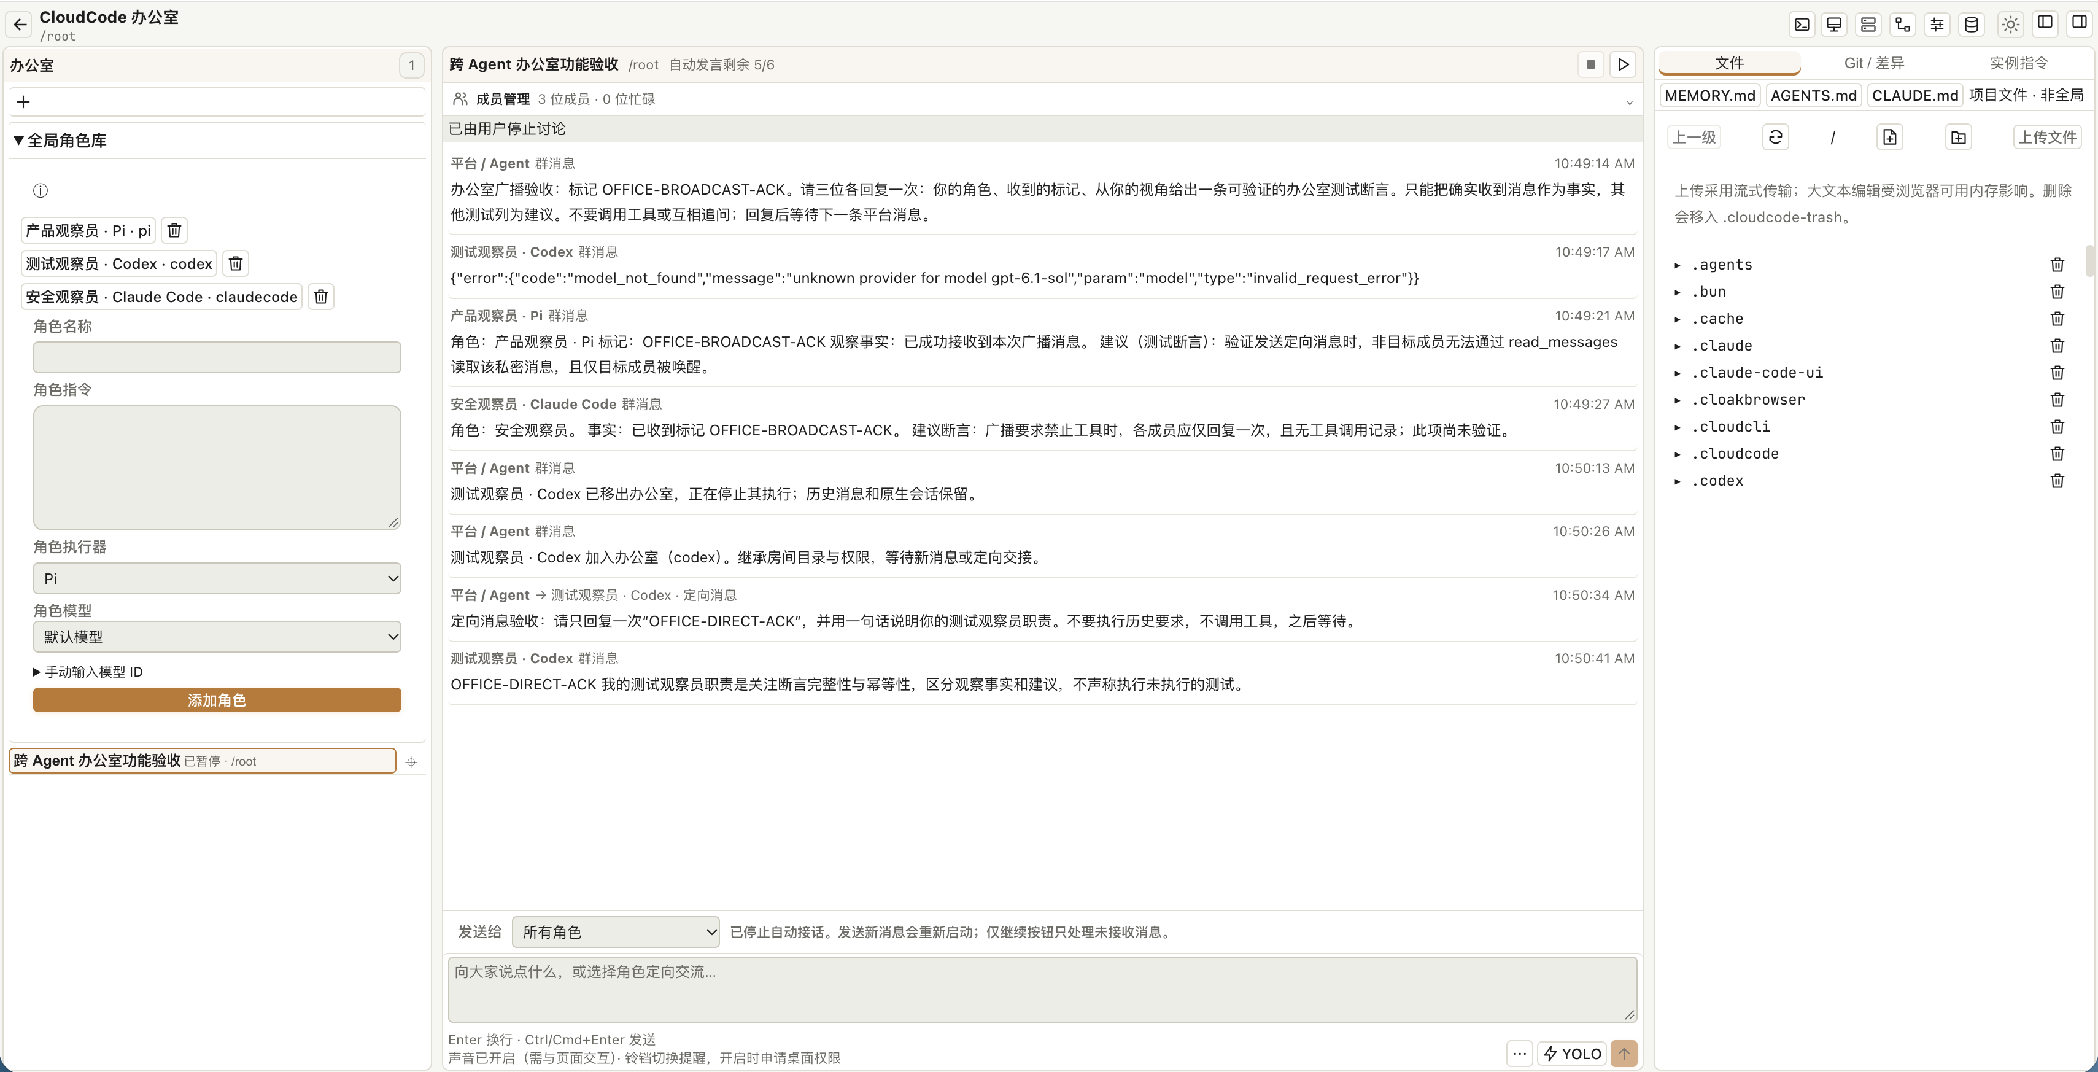Open the three-dots more options button
The width and height of the screenshot is (2098, 1072).
coord(1520,1053)
